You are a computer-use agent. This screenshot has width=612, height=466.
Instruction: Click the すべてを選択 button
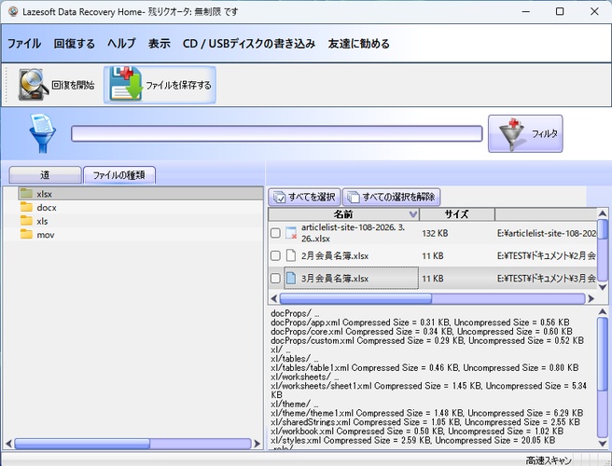point(304,197)
